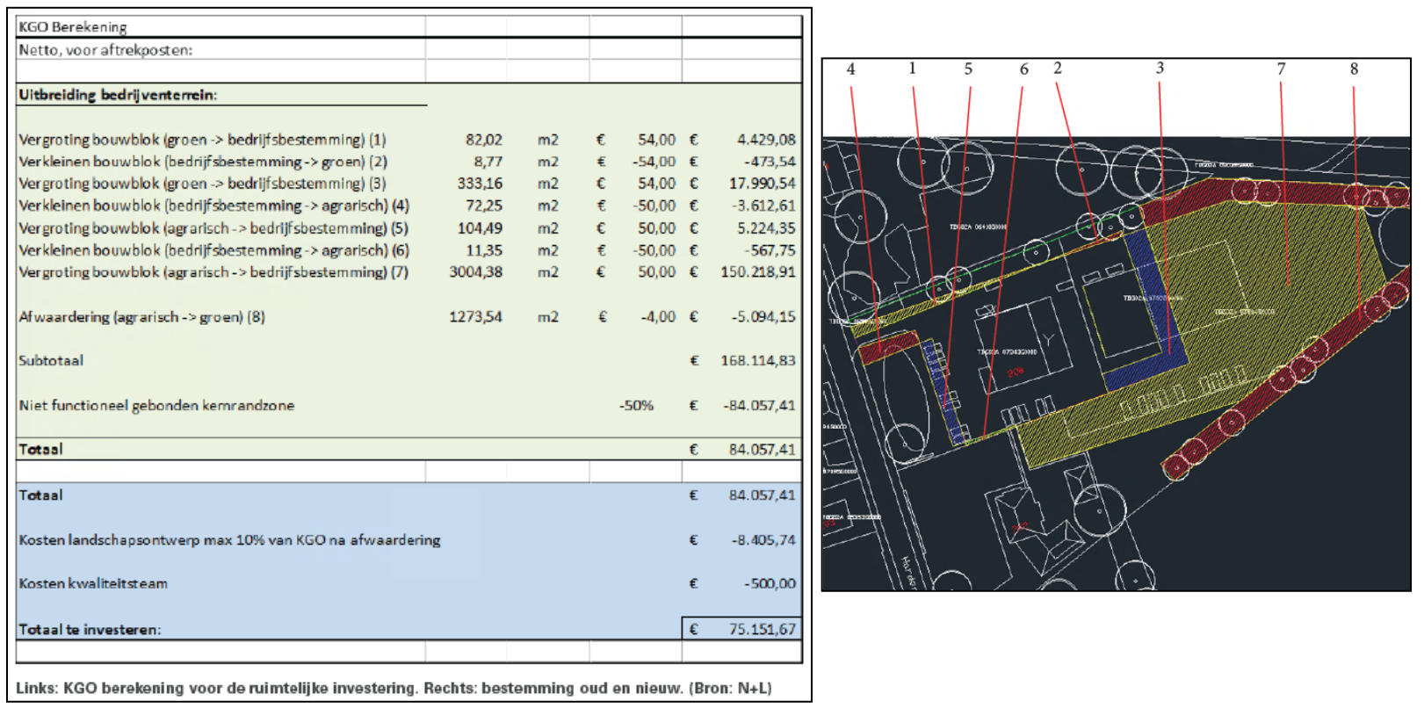Open the dark site plan drawing
Viewport: 1424px width, 708px height.
tap(1116, 363)
